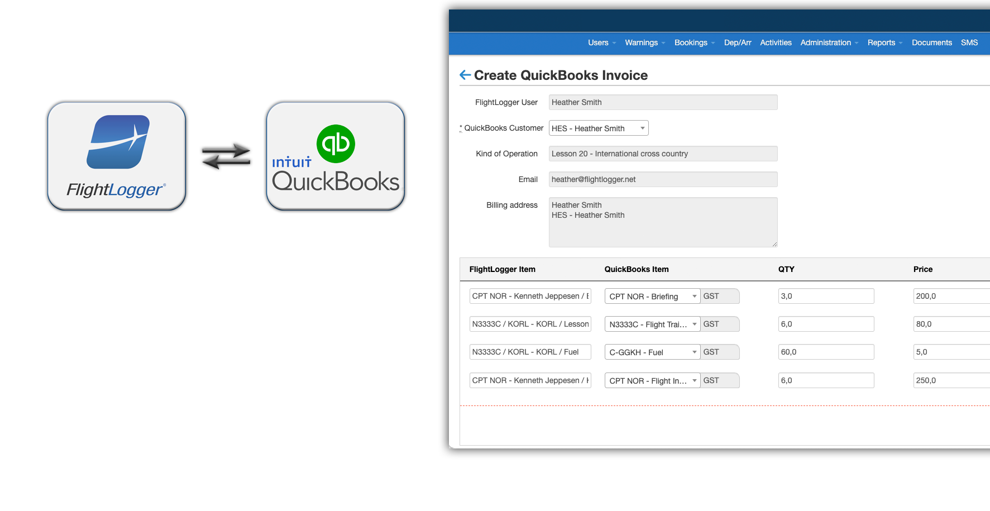990x511 pixels.
Task: Open the N3333C - Flight Trai… item dropdown
Action: (x=652, y=324)
